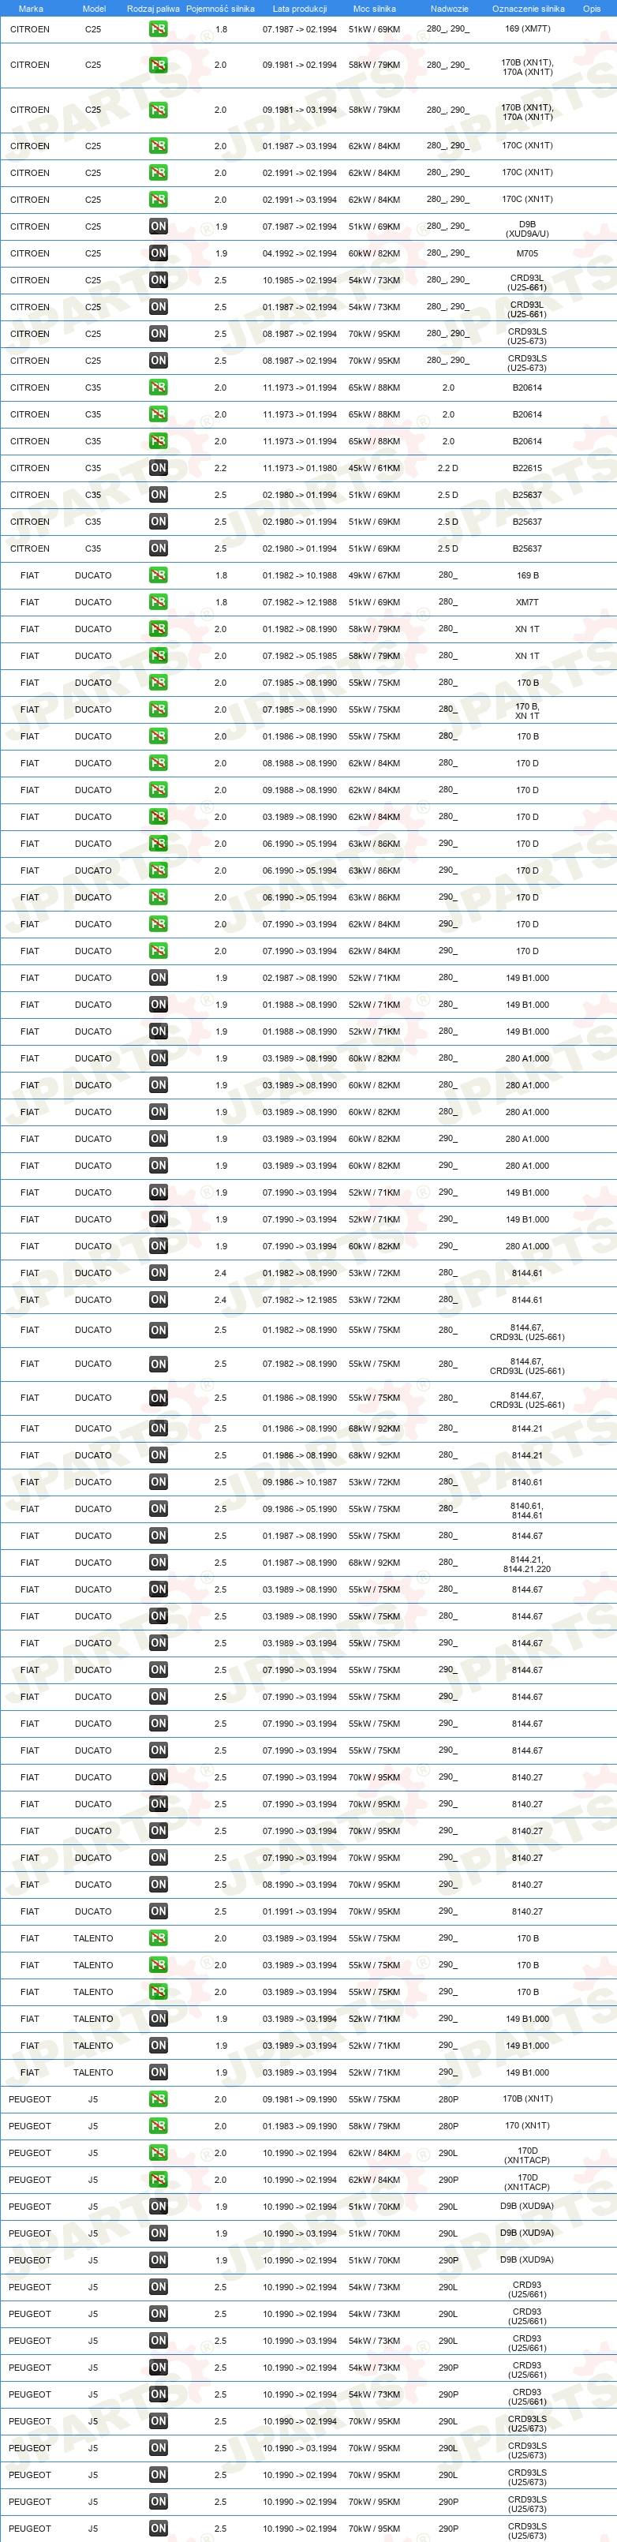Click petrol icon in '170 B, XN 1T' row
Screen dimensions: 617x2542
tap(158, 709)
